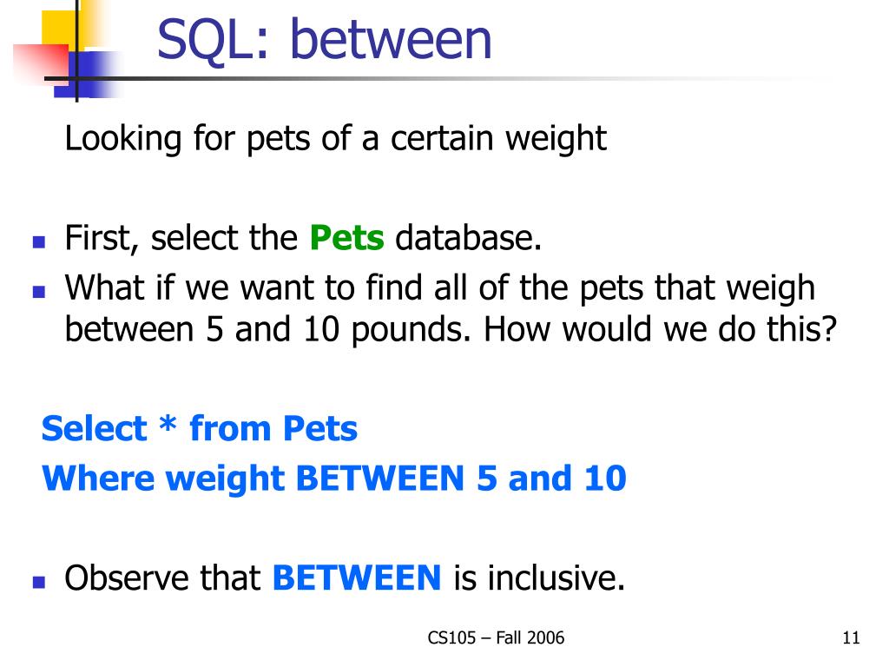
Task: Click the number 10 in WHERE clause
Action: (x=605, y=479)
